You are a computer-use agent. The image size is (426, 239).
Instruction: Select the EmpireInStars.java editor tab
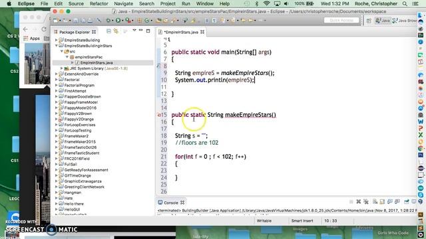pyautogui.click(x=181, y=32)
